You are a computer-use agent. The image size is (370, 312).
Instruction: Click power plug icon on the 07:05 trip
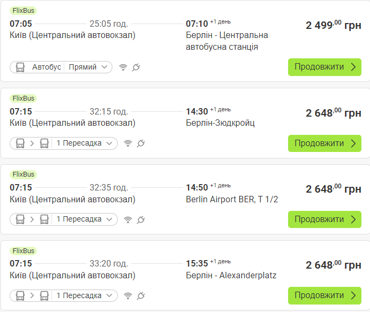pos(136,67)
